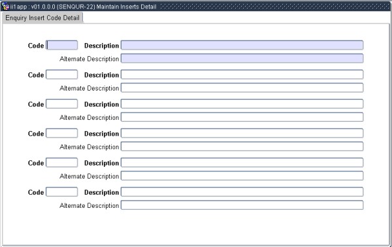The height and width of the screenshot is (247, 392).
Task: Select the sixth row Alternate Description field
Action: click(x=242, y=205)
